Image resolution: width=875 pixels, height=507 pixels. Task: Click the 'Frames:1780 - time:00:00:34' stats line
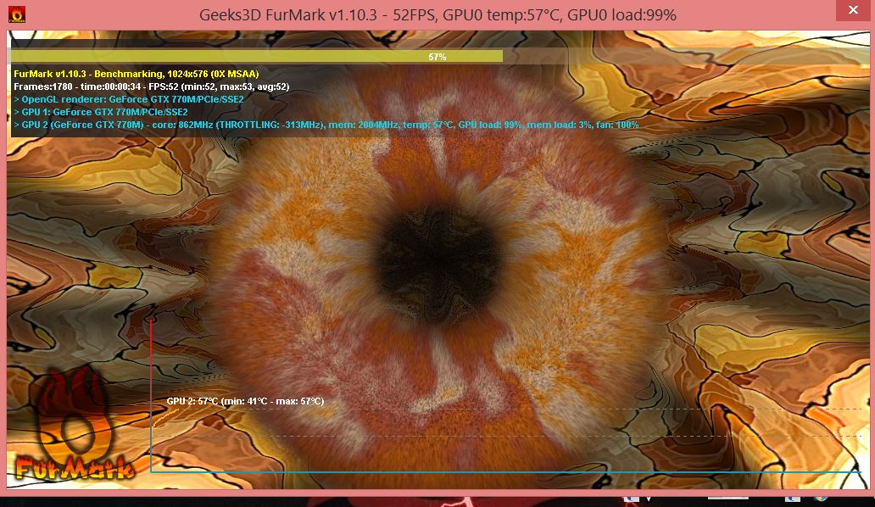(x=151, y=86)
